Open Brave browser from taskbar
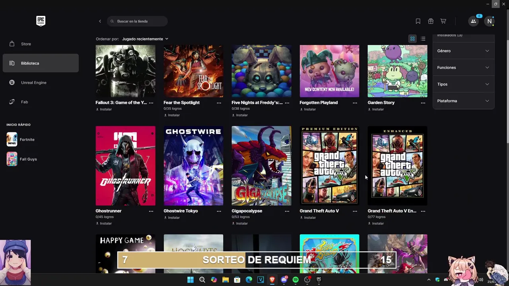Screen dimensions: 509x286 click(272, 280)
